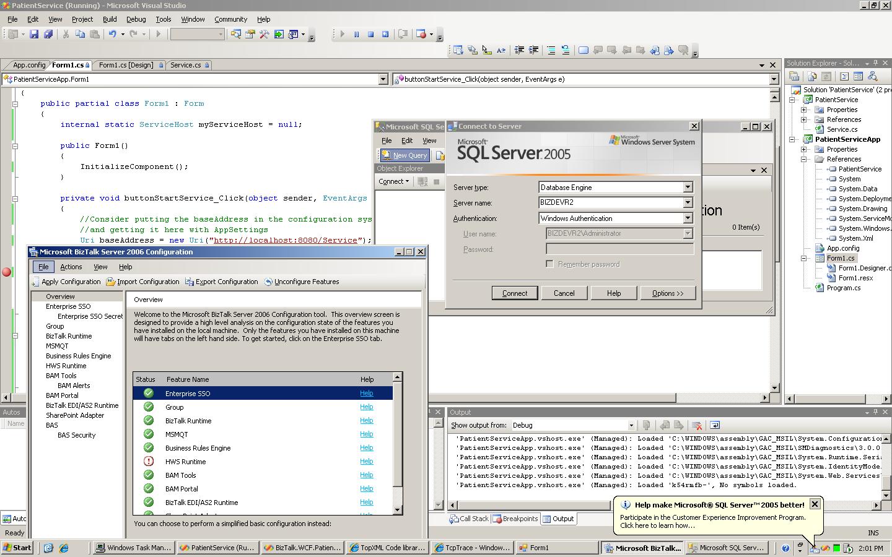Switch to Form1.cs [Design] tab
The width and height of the screenshot is (892, 557).
(126, 65)
